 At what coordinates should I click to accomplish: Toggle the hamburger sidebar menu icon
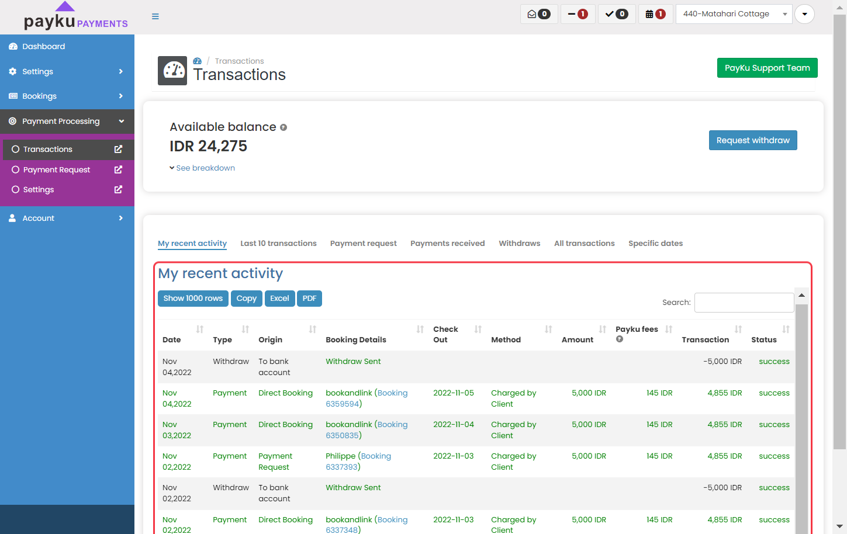tap(155, 16)
